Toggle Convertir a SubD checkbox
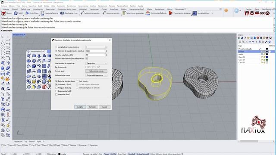Image resolution: width=276 pixels, height=155 pixels. click(56, 84)
